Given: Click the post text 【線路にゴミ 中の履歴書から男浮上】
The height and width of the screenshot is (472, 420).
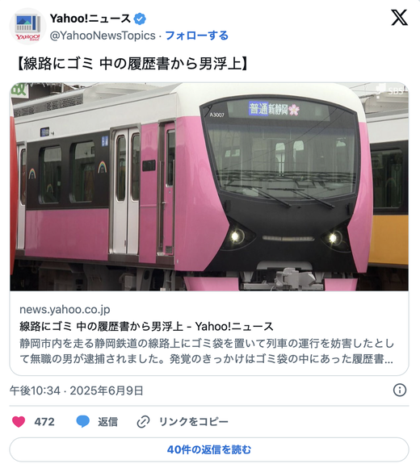Looking at the screenshot, I should point(132,64).
